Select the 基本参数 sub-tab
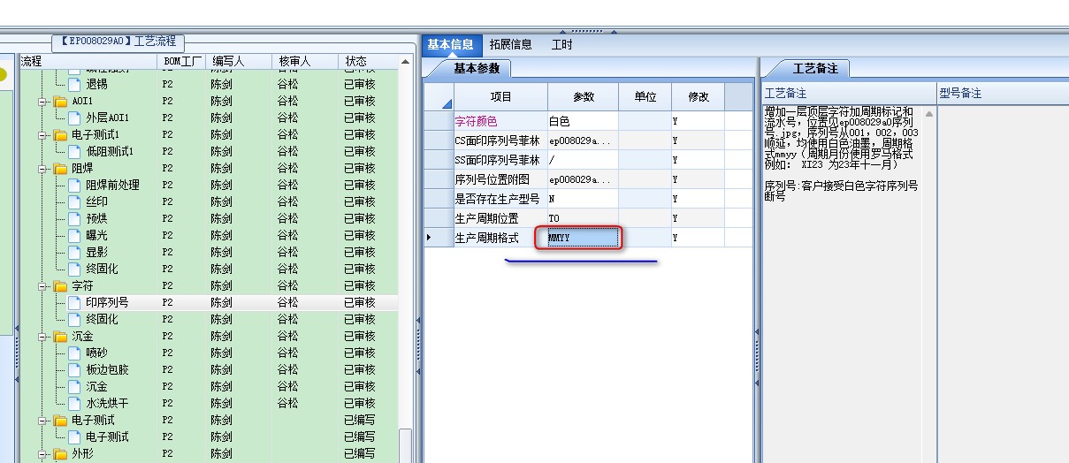1069x463 pixels. 476,68
